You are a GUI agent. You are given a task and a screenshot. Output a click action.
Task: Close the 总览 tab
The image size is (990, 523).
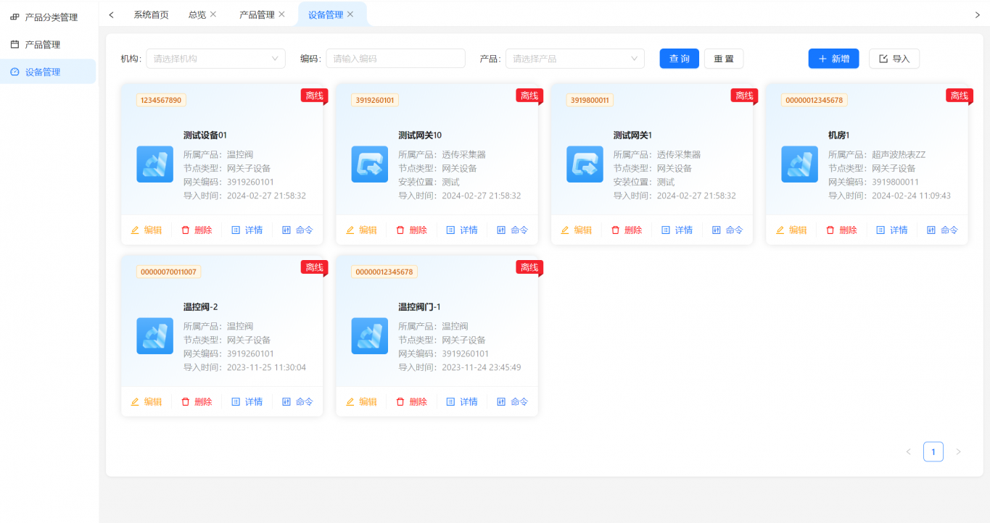click(x=213, y=14)
